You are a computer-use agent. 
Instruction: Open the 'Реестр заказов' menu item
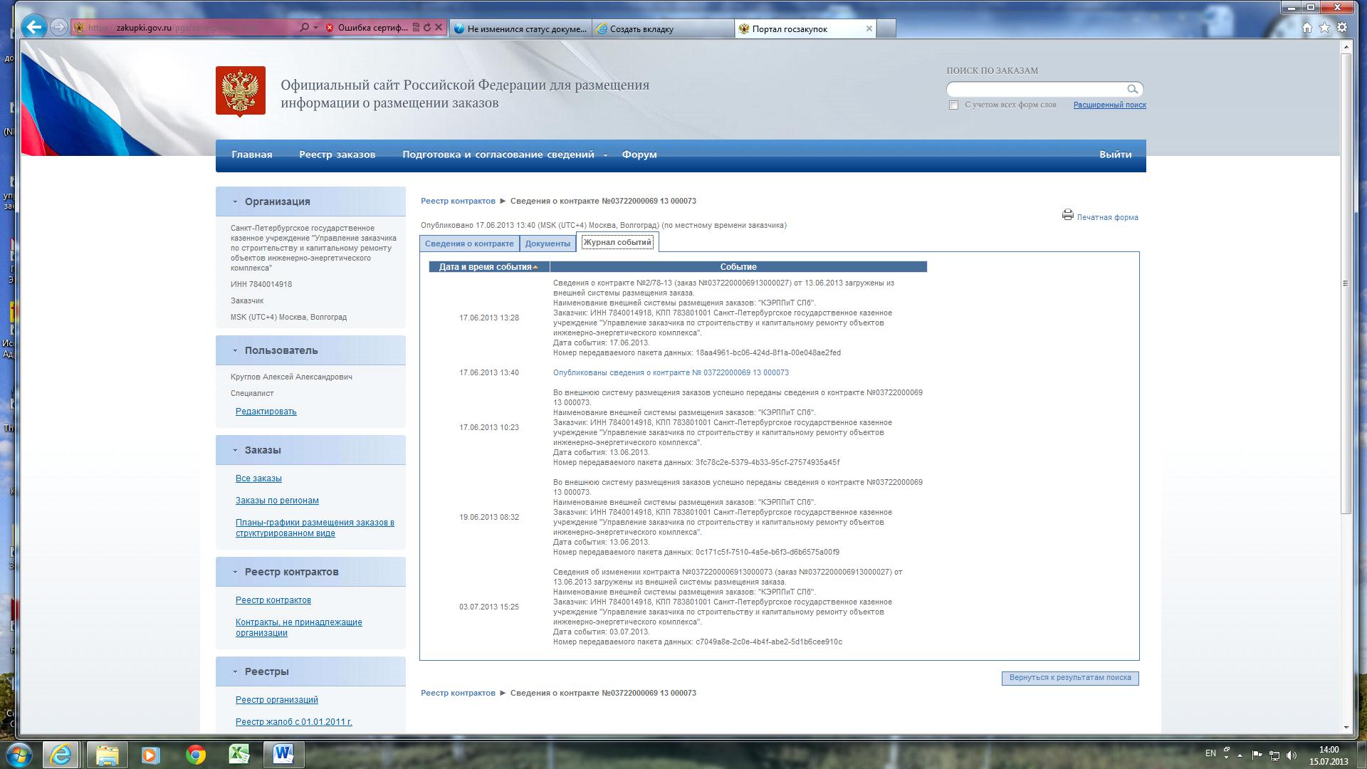tap(337, 155)
